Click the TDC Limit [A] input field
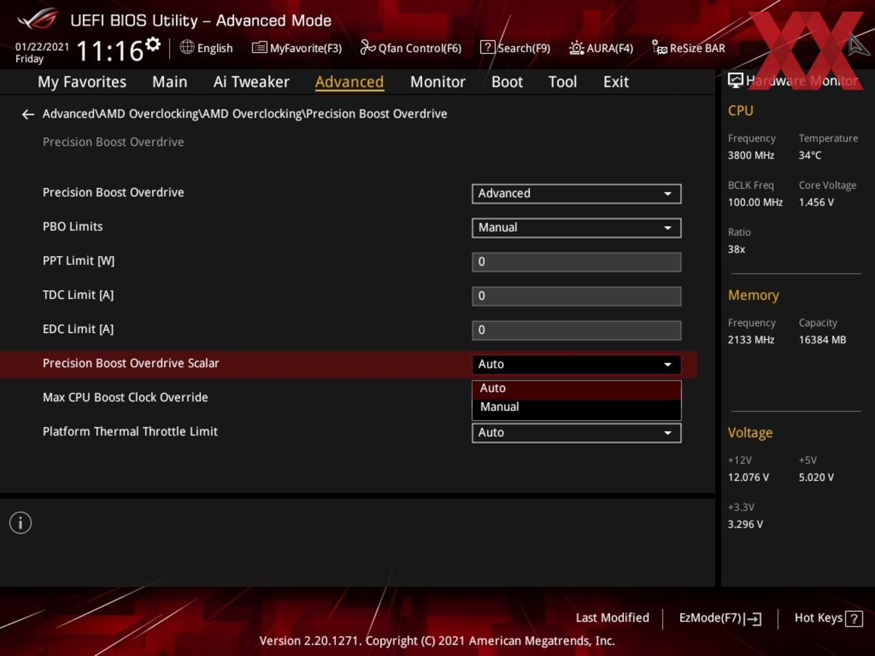The width and height of the screenshot is (875, 656). [x=576, y=296]
